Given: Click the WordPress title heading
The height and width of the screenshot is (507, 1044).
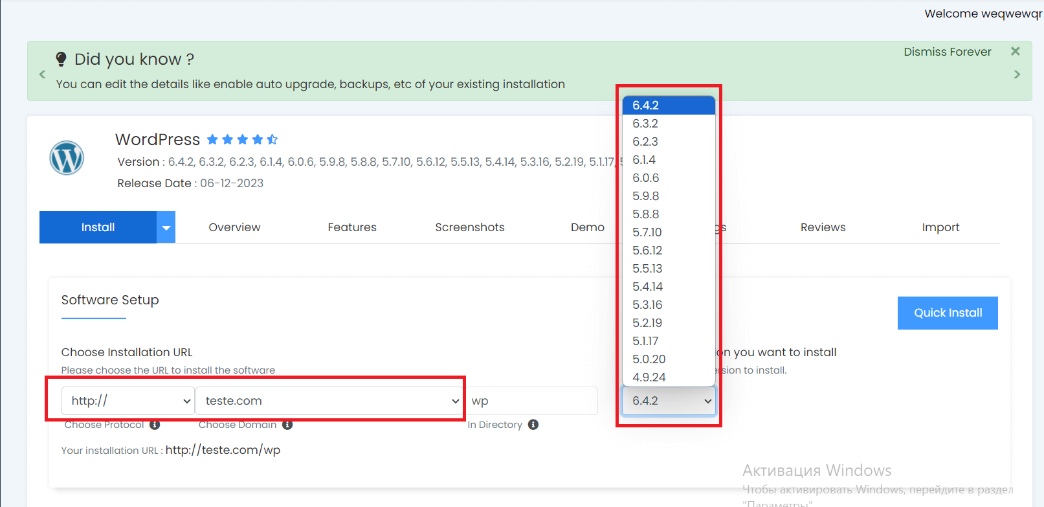Looking at the screenshot, I should click(x=157, y=139).
